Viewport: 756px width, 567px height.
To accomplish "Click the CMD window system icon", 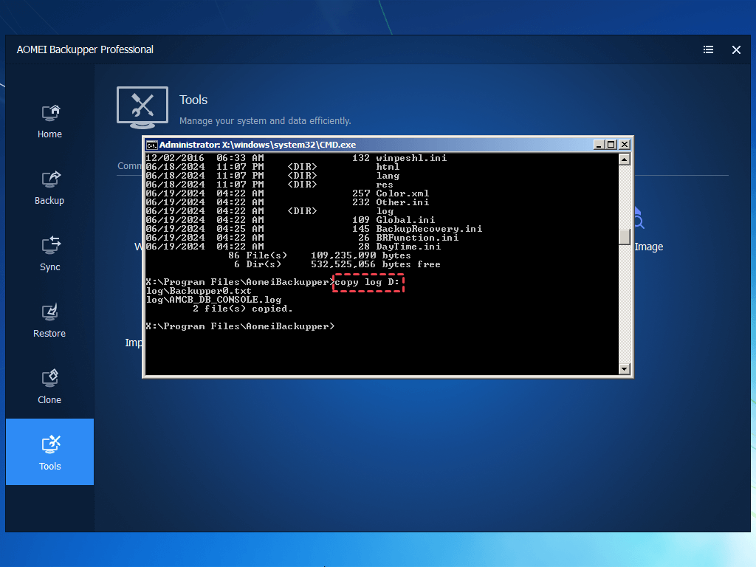I will click(x=152, y=145).
